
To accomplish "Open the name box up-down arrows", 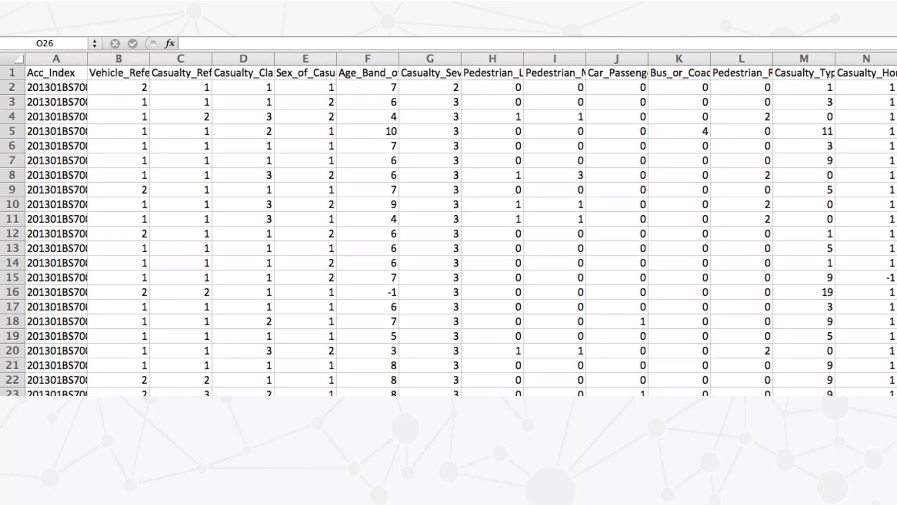I will [x=94, y=43].
